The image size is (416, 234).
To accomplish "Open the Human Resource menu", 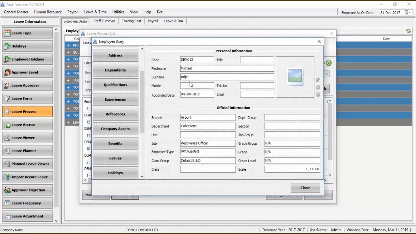I will click(48, 12).
